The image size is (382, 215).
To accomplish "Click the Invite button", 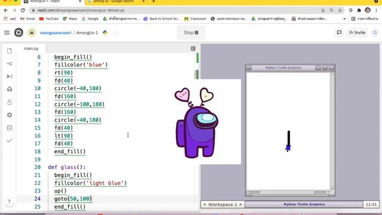I will [357, 32].
